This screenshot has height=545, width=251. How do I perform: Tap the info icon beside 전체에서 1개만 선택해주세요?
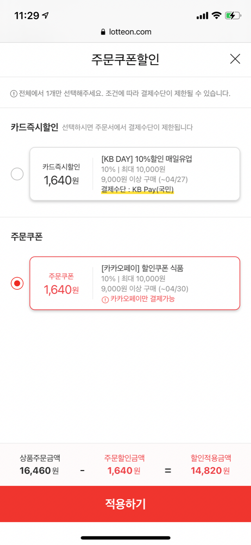13,94
